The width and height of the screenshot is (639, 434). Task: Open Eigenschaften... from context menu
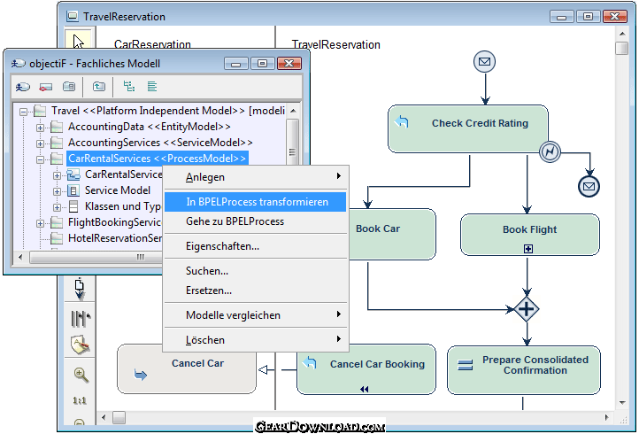point(256,246)
